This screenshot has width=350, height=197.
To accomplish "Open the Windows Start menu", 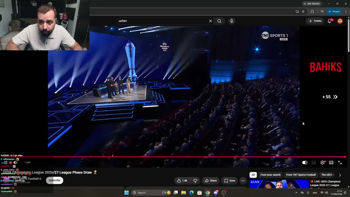I will tap(126, 193).
